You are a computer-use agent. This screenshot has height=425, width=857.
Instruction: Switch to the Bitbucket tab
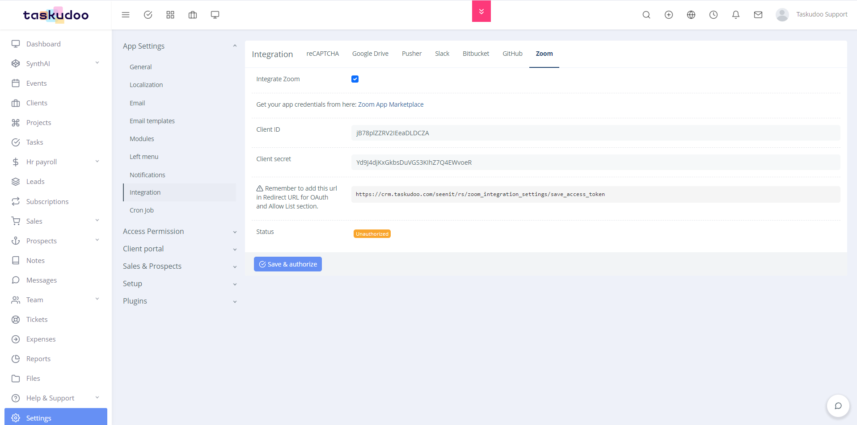(476, 54)
